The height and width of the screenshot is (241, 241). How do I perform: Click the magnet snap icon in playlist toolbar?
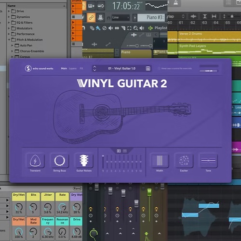pyautogui.click(x=83, y=28)
